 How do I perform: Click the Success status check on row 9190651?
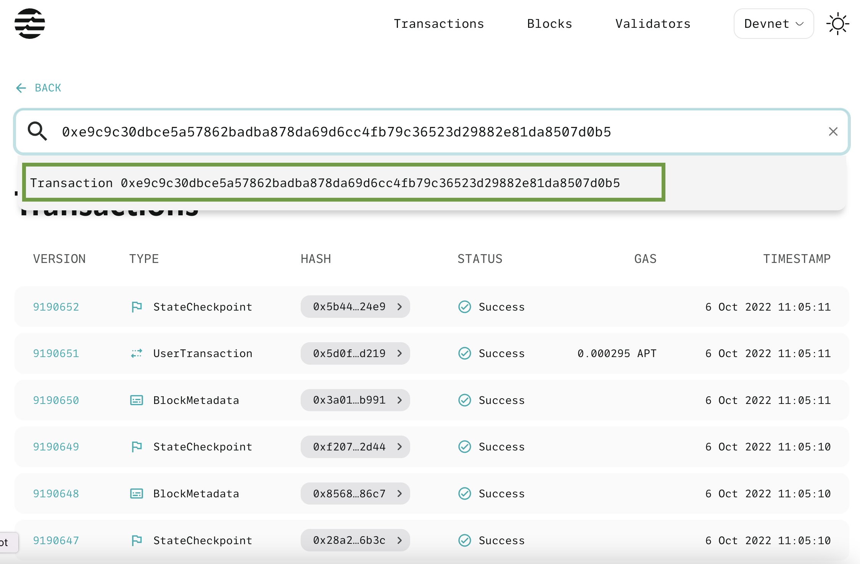click(465, 353)
